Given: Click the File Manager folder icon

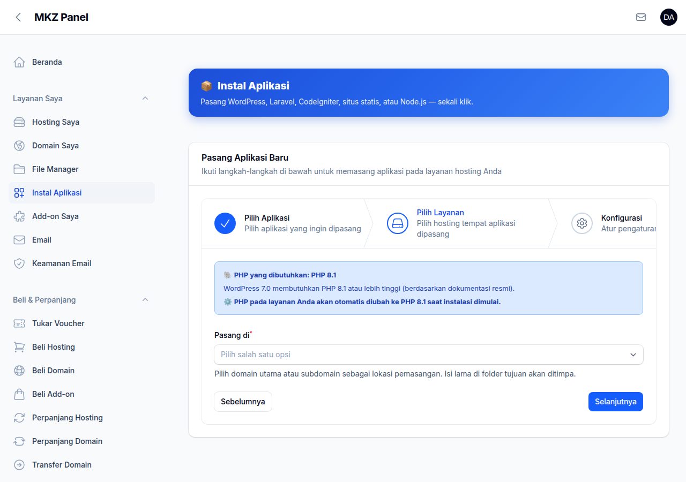Looking at the screenshot, I should 19,169.
